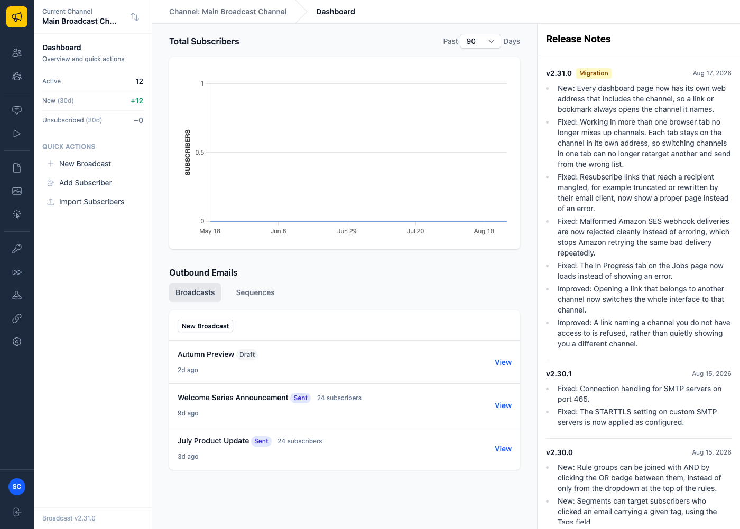Open the Past days dropdown showing 90
This screenshot has height=529, width=740.
[x=480, y=41]
